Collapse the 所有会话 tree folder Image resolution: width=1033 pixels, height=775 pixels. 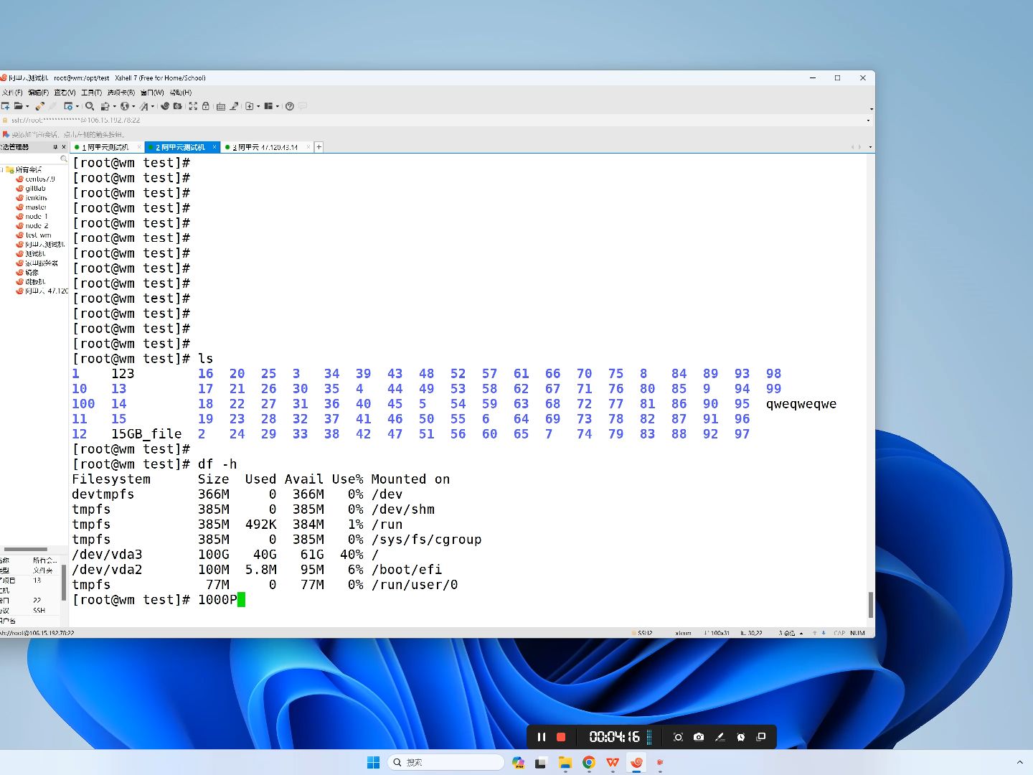coord(3,170)
